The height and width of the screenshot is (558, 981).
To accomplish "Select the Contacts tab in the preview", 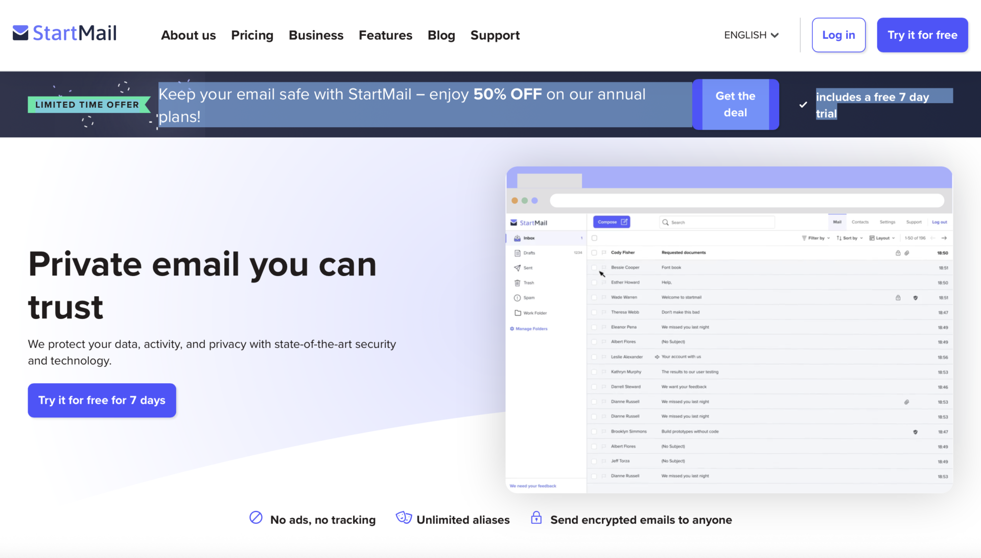I will tap(860, 222).
